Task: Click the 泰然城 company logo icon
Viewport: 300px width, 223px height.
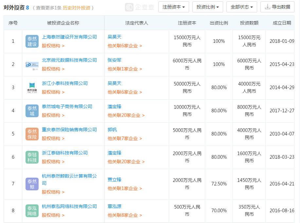Action: (x=32, y=111)
